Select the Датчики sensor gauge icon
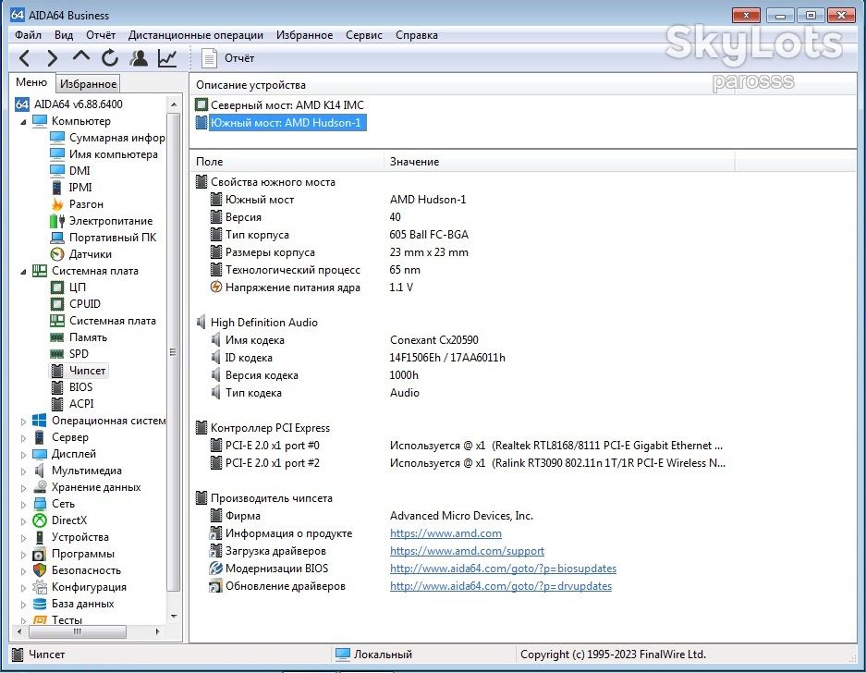The width and height of the screenshot is (866, 673). [x=81, y=254]
